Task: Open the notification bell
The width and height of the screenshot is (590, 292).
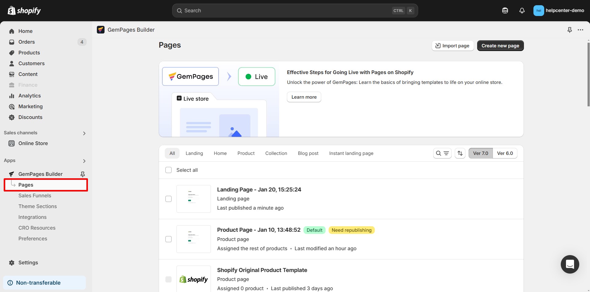Action: 522,10
